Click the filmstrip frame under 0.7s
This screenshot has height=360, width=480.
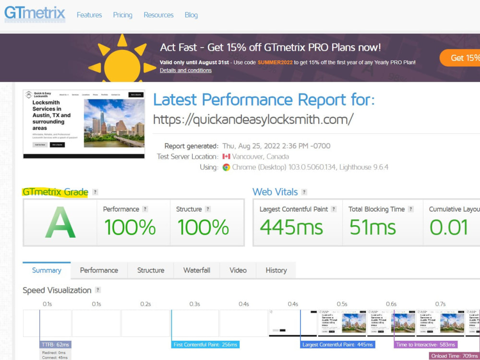pyautogui.click(x=440, y=323)
